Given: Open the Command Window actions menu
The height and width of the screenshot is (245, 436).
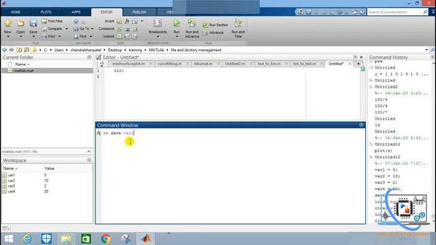Looking at the screenshot, I should (x=361, y=125).
